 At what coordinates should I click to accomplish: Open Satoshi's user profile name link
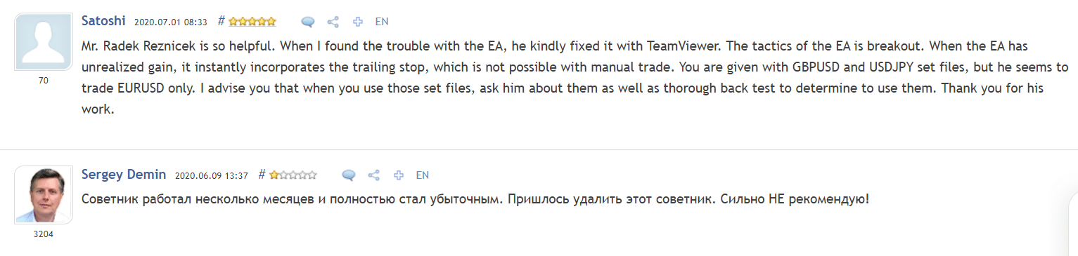click(103, 20)
